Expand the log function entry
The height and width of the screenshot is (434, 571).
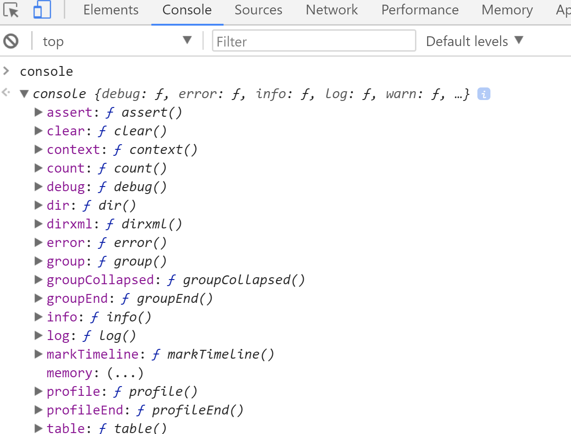point(39,335)
